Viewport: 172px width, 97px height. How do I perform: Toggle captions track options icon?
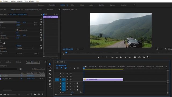[78, 68]
